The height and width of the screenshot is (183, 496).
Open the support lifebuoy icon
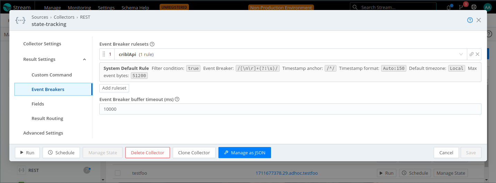(474, 7)
